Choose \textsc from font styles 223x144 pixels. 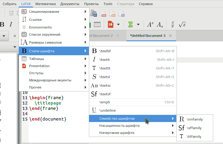[133, 86]
